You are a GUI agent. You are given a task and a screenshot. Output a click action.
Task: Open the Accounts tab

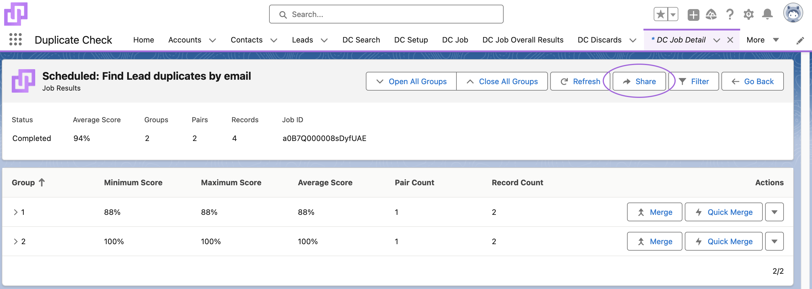point(185,40)
